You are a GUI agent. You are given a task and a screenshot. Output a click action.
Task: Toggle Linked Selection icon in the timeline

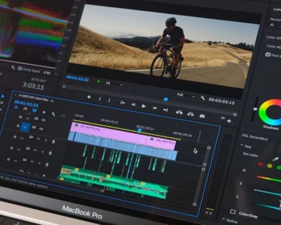(x=34, y=111)
